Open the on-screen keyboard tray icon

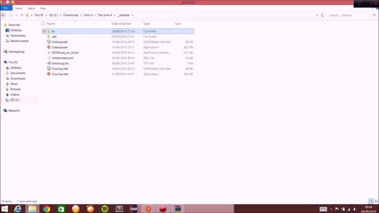pyautogui.click(x=323, y=209)
